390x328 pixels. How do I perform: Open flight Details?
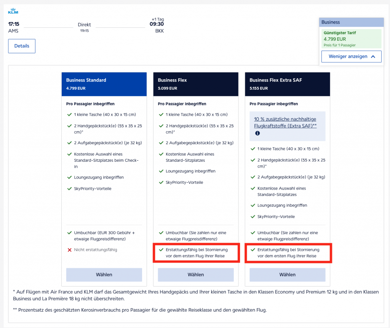coord(22,46)
